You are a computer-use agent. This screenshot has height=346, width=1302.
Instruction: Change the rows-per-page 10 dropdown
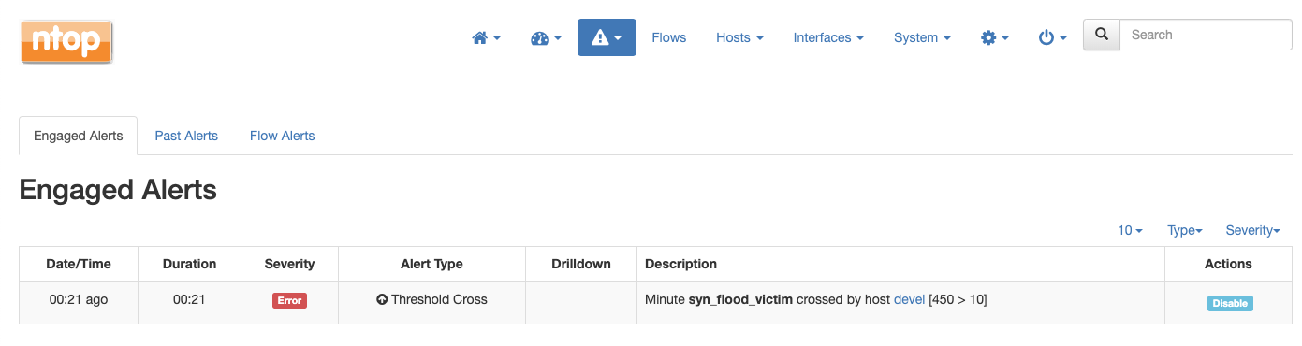point(1130,230)
